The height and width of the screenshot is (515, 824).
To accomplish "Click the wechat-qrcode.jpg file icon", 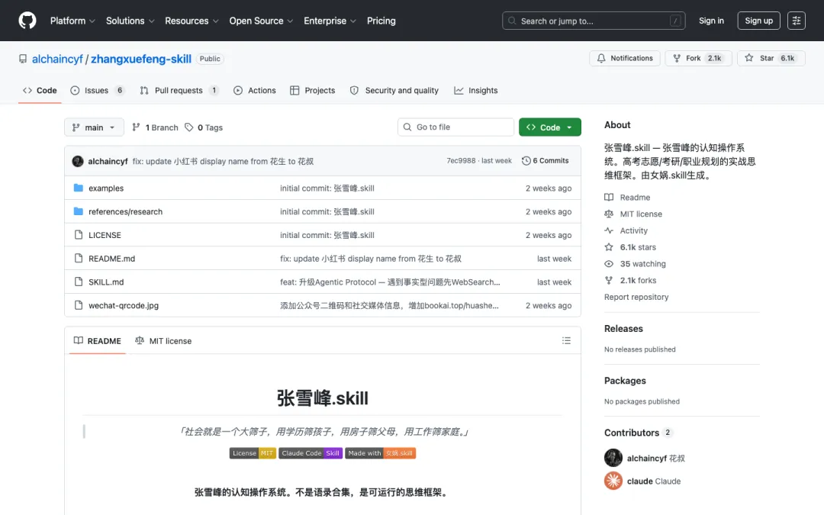I will coord(79,305).
